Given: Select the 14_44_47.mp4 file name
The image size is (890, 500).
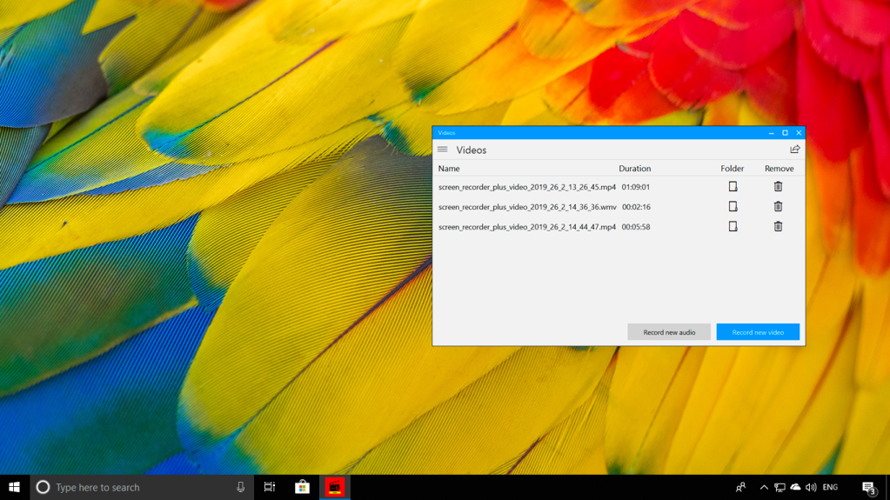Looking at the screenshot, I should 526,227.
